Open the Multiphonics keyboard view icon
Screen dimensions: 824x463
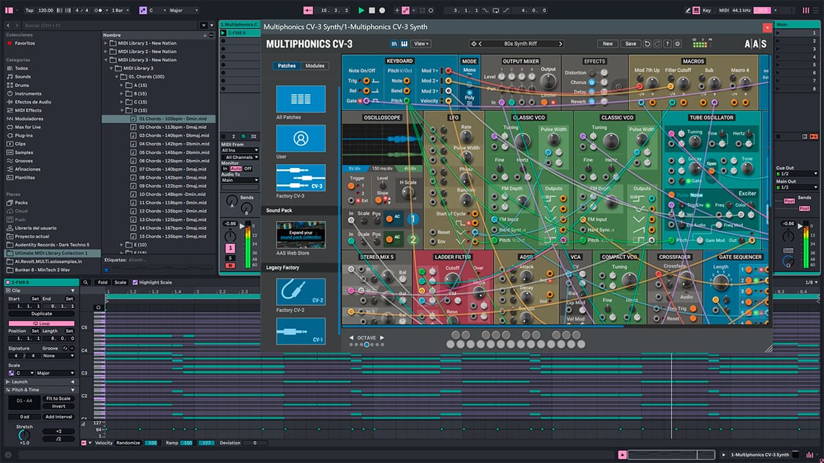point(404,43)
